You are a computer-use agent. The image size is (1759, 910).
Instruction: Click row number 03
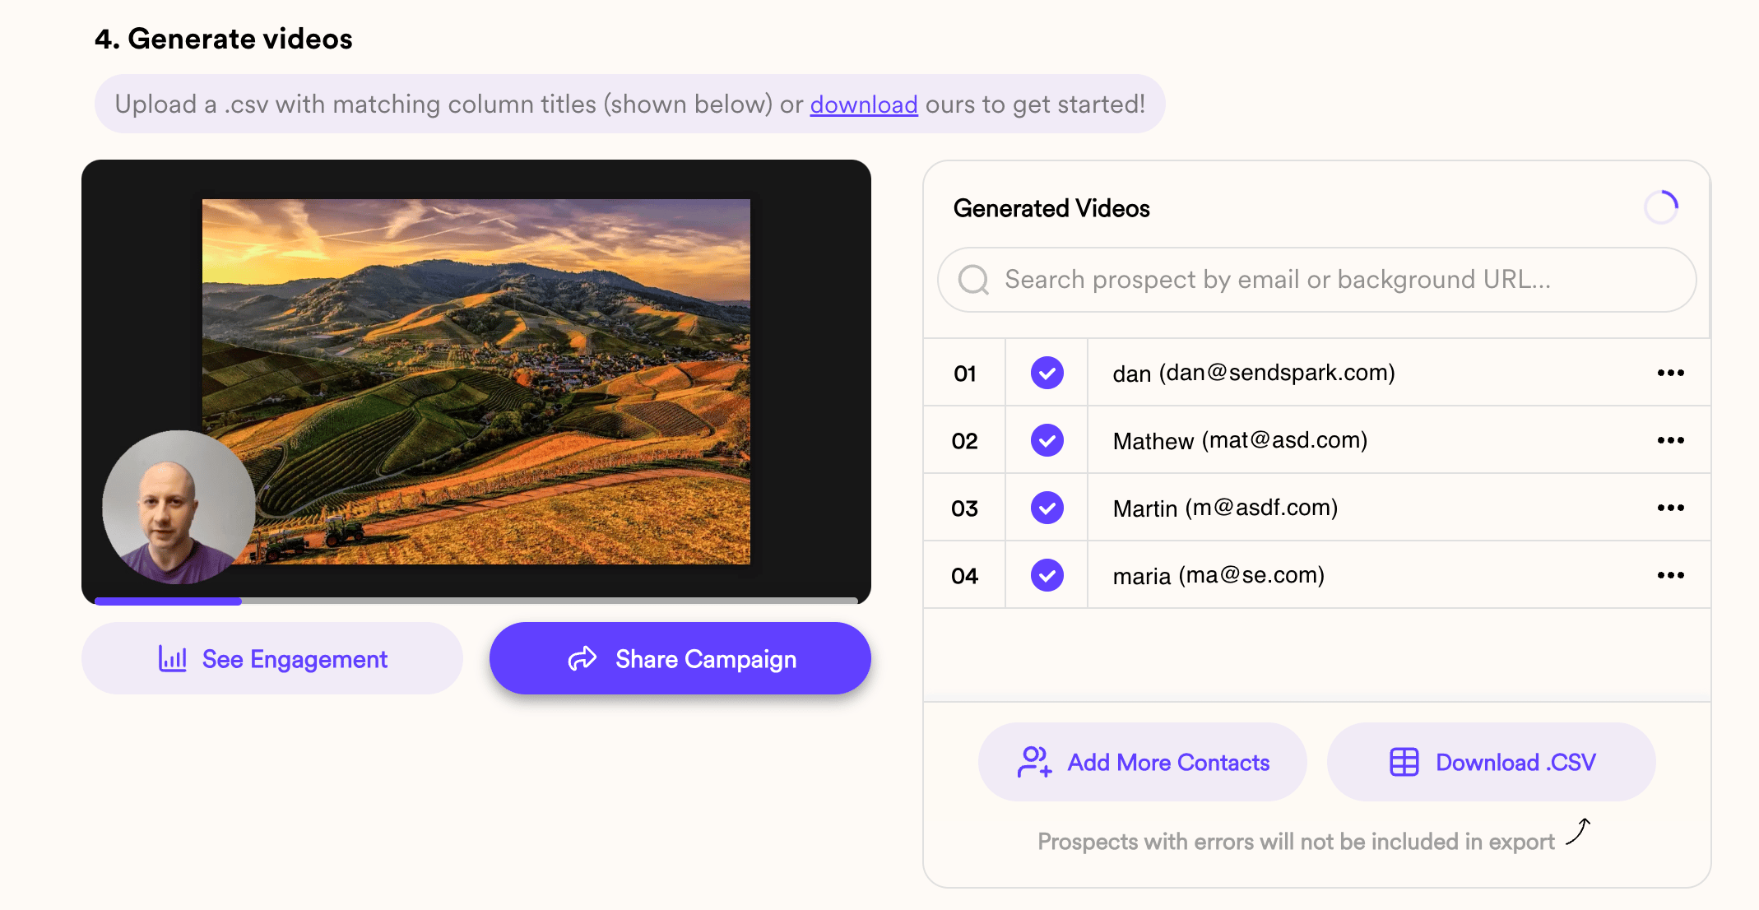pyautogui.click(x=965, y=508)
